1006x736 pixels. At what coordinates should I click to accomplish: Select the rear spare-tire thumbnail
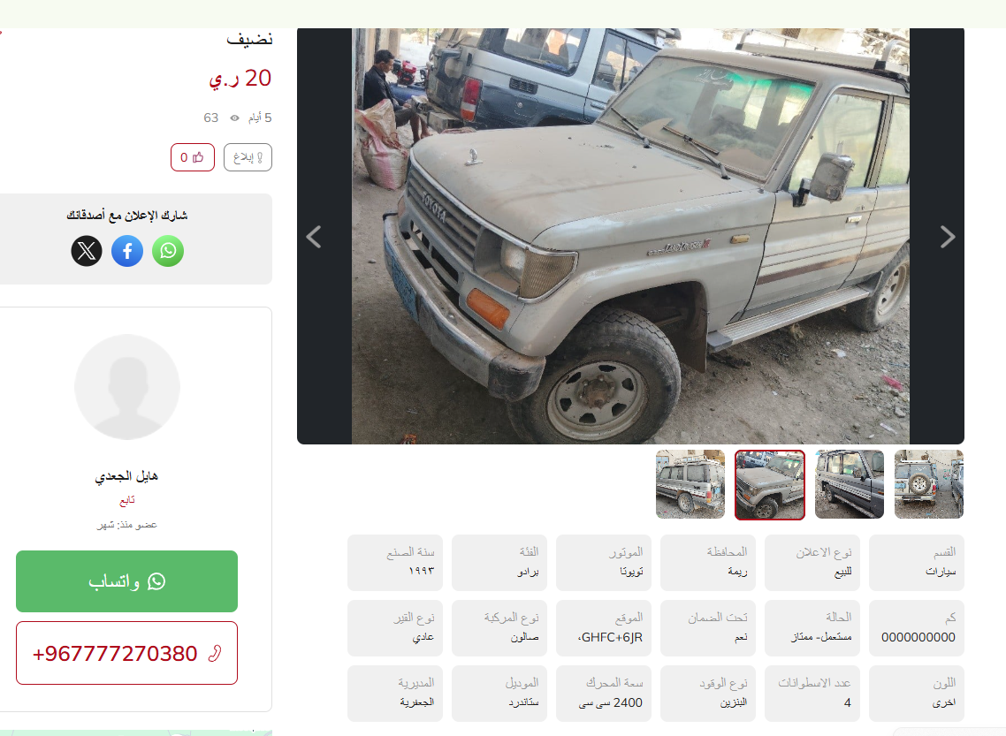[929, 484]
